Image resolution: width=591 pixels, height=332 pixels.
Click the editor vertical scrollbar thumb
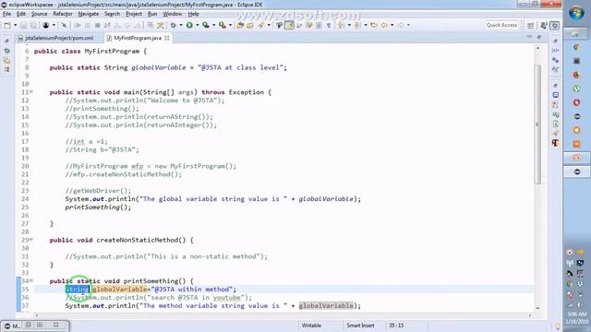pos(537,124)
